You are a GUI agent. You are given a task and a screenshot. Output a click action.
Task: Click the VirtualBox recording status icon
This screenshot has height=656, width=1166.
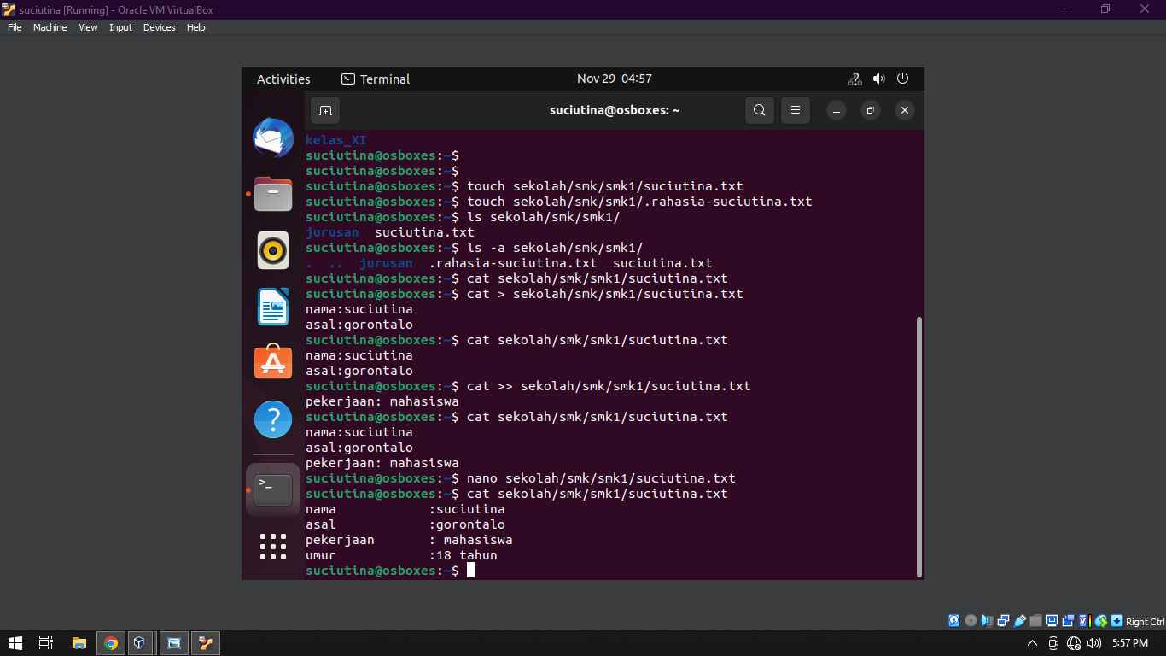tap(1069, 621)
